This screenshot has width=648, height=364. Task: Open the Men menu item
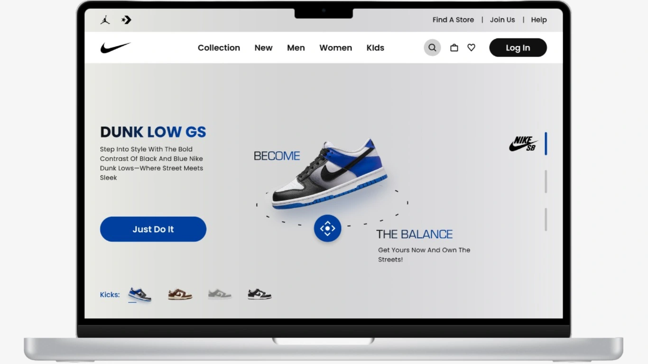point(296,48)
